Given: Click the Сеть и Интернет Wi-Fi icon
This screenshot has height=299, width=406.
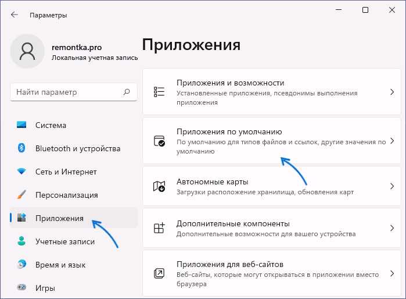Looking at the screenshot, I should click(21, 171).
